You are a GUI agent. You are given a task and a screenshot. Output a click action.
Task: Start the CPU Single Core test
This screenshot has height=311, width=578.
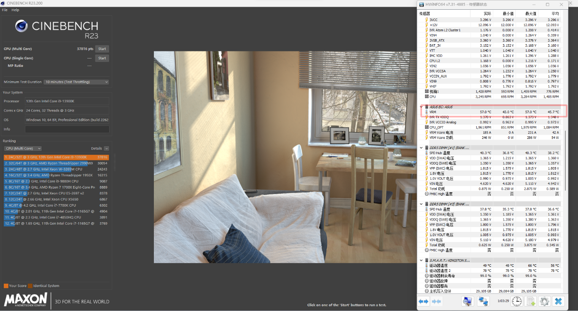coord(102,58)
